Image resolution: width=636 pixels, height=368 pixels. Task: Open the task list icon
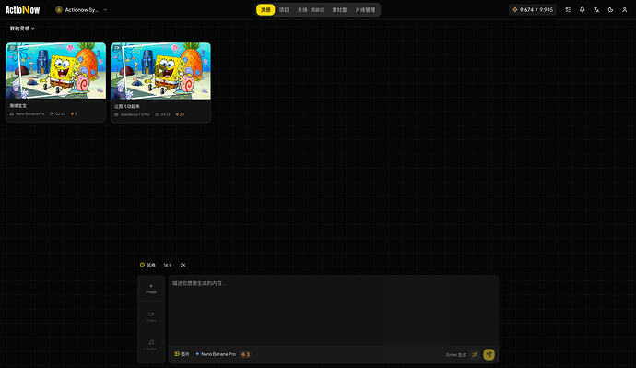point(568,10)
